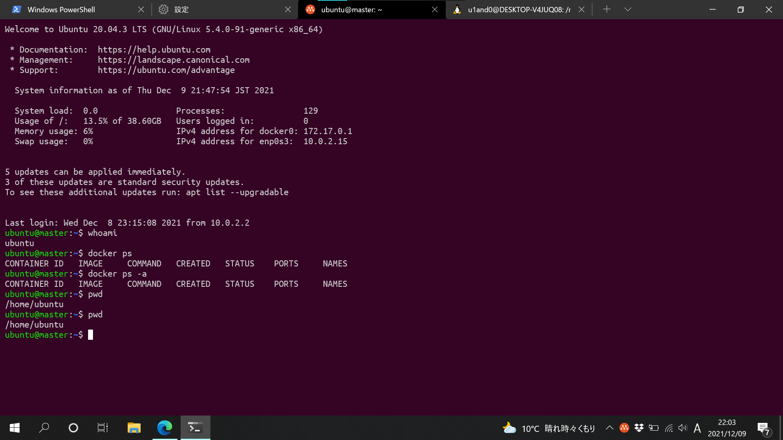Viewport: 783px width, 440px height.
Task: Open Task View on the taskbar
Action: (103, 428)
